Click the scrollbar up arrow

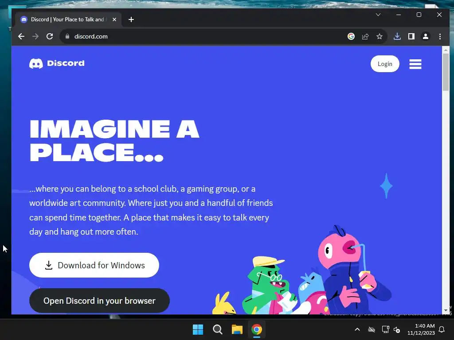click(x=446, y=50)
